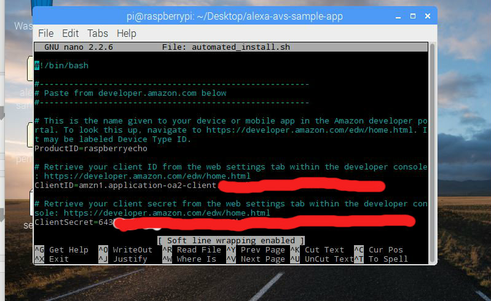Screen dimensions: 491x301
Task: Click the terminal vertical scrollbar
Action: pos(432,153)
